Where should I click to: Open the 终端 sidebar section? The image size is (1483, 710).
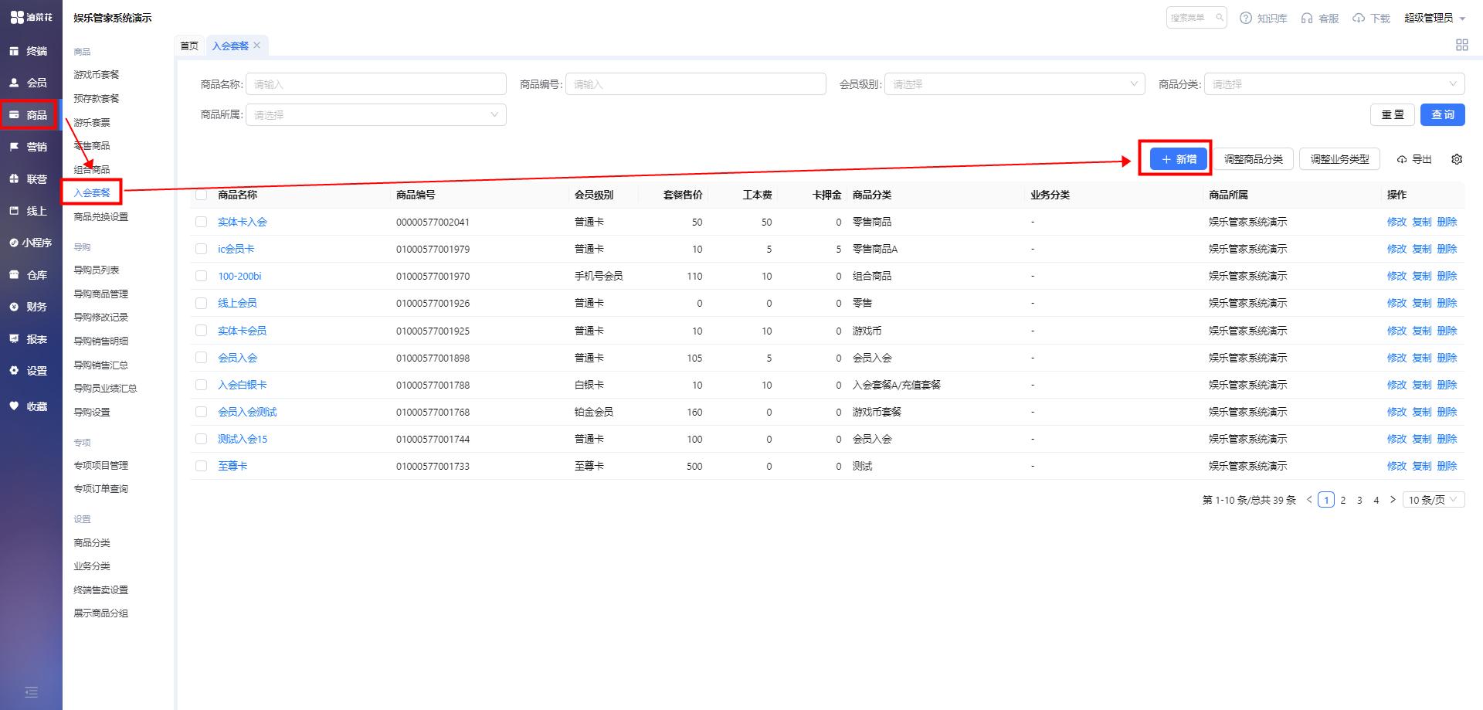click(x=29, y=51)
